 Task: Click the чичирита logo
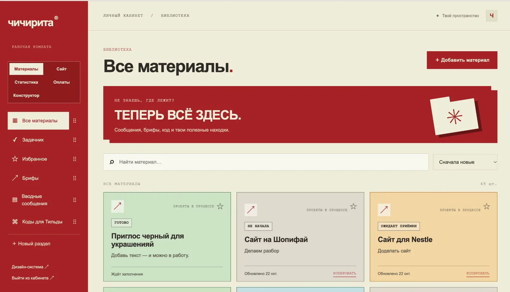33,22
